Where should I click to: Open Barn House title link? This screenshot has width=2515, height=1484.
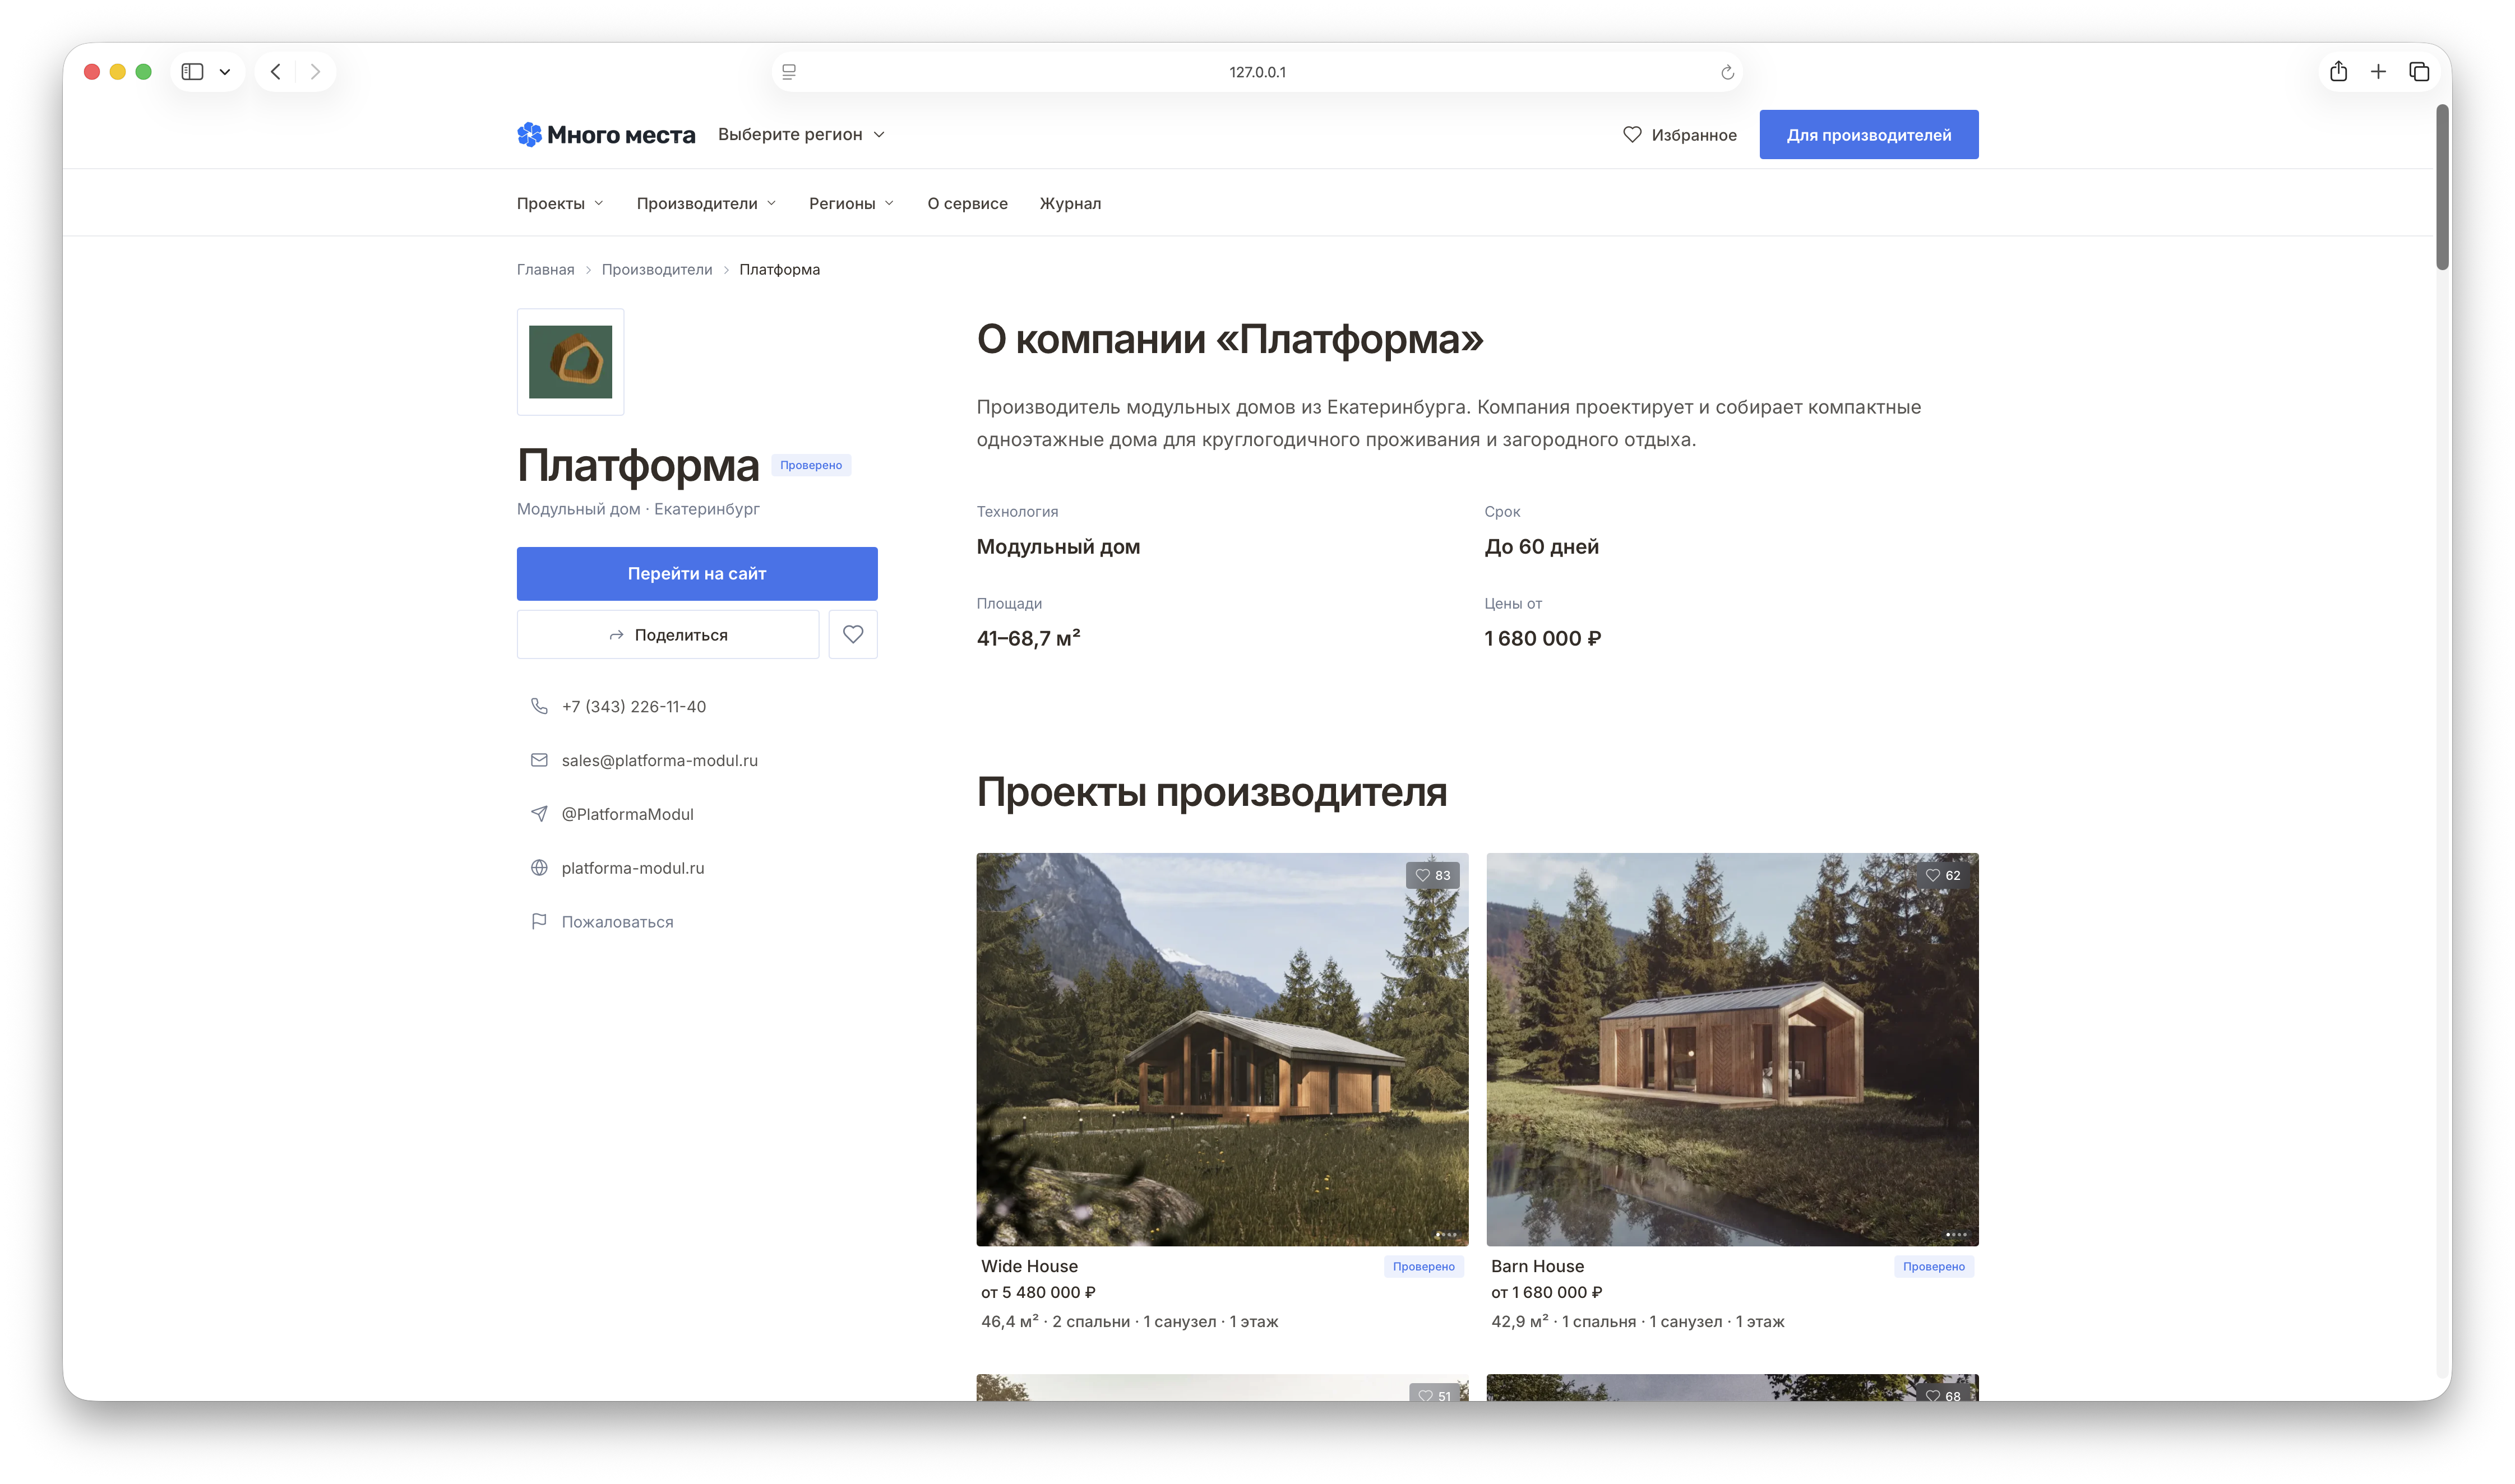[1537, 1267]
